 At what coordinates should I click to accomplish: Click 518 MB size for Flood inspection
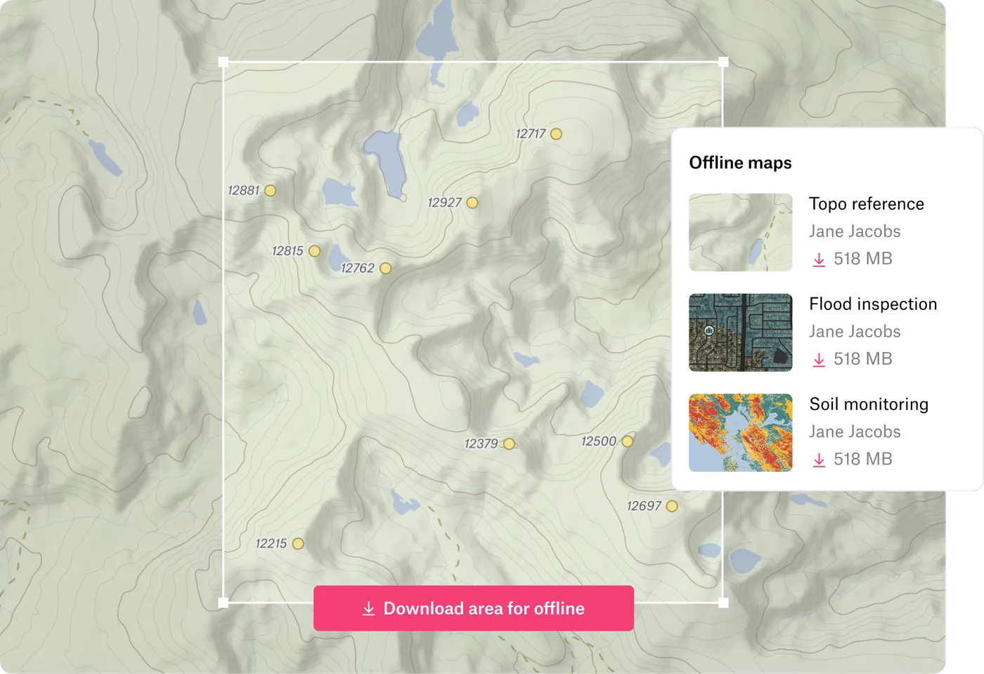(x=863, y=359)
